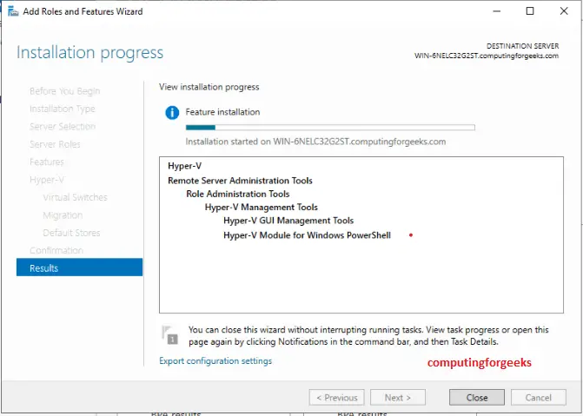Select the Hyper-V step in the sidebar

click(x=46, y=180)
